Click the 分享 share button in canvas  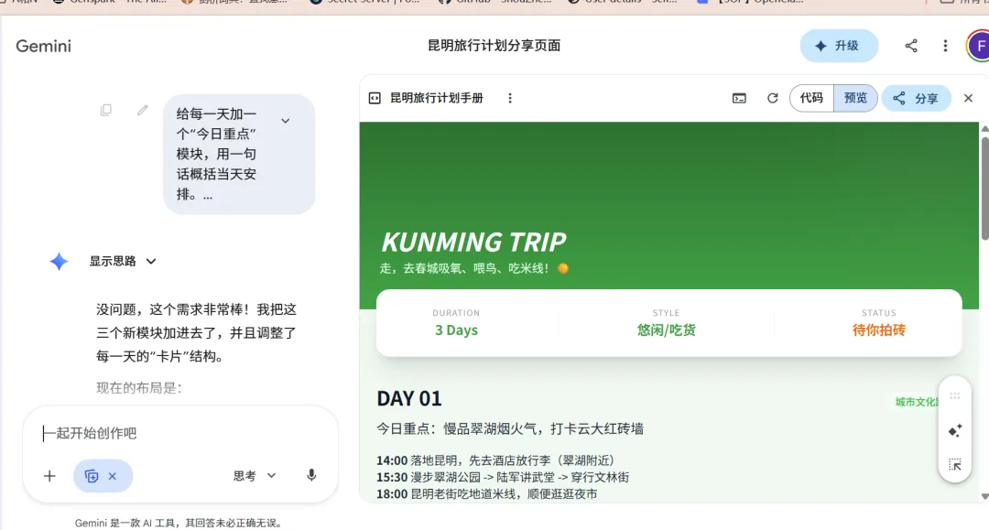(916, 98)
